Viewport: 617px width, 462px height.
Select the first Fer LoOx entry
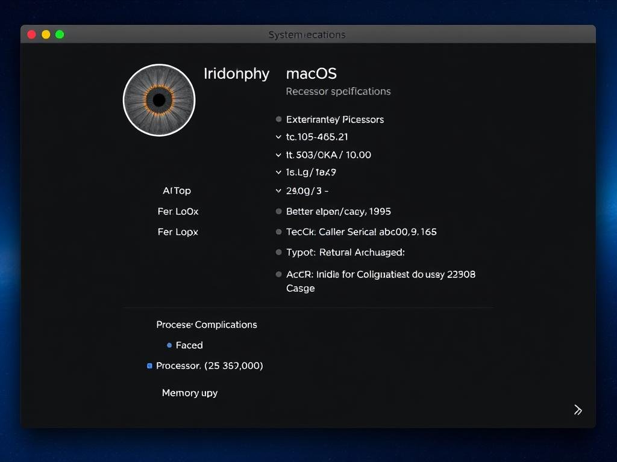[x=178, y=212]
